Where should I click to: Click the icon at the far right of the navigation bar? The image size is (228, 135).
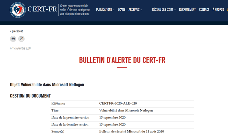coord(227,10)
